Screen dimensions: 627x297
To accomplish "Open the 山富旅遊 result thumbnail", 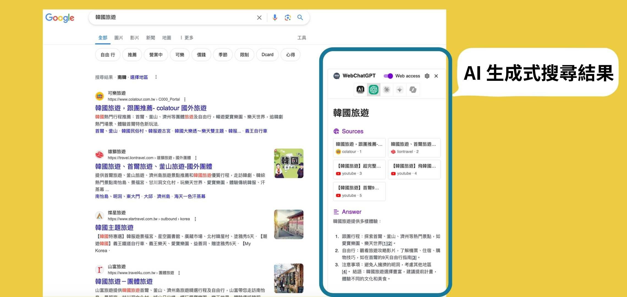I will (x=289, y=278).
